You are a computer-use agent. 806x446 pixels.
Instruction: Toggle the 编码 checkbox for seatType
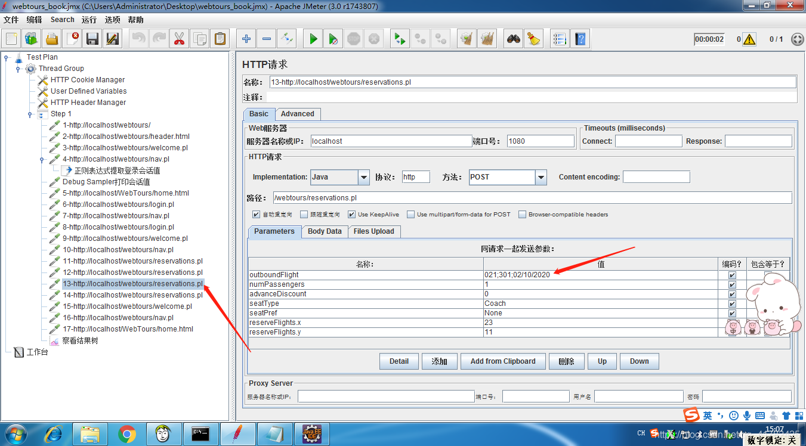point(732,303)
